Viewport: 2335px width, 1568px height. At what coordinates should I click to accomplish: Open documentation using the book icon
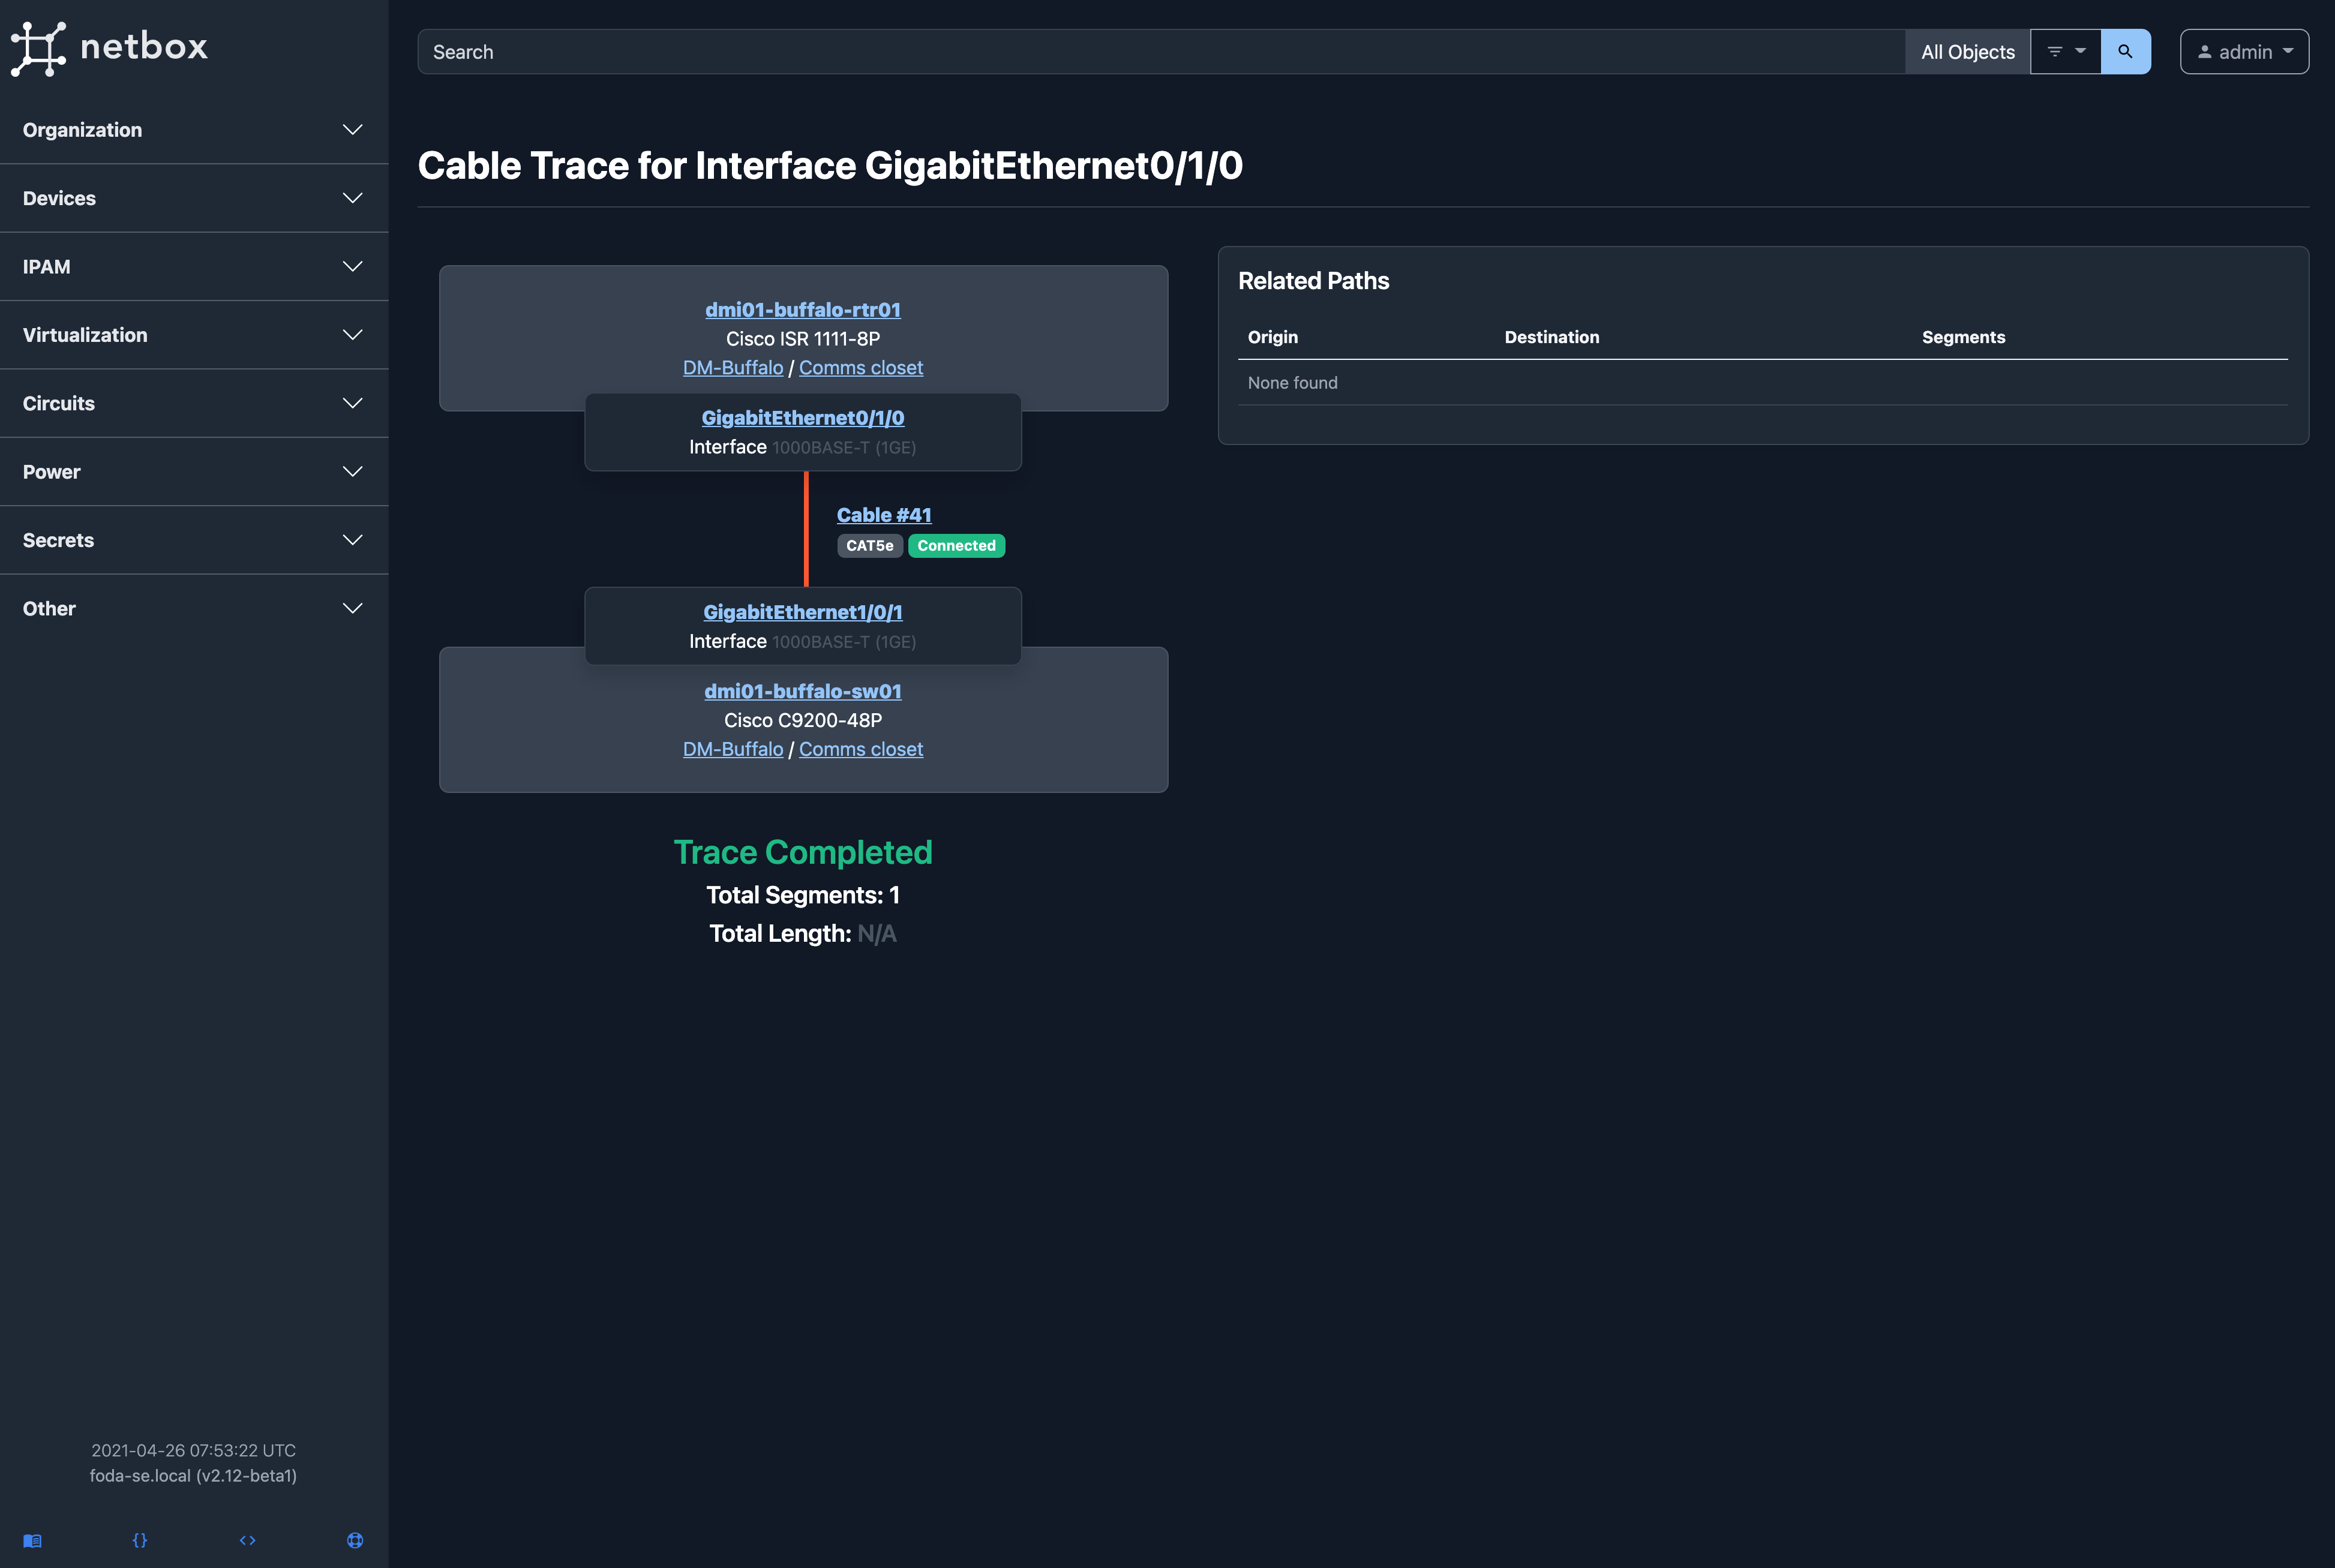point(32,1540)
